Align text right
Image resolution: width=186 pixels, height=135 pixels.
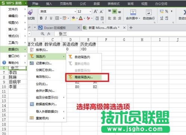(x=120, y=18)
